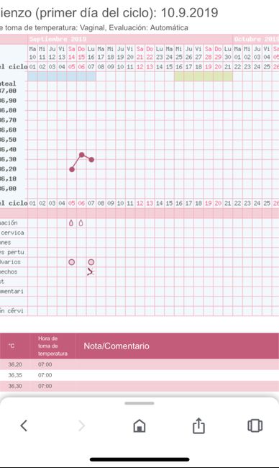This screenshot has width=279, height=468.
Task: Tap the blue phase bar under early cycle days
Action: [62, 76]
